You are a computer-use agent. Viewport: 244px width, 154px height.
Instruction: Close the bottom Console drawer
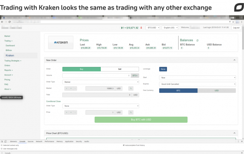[242, 153]
